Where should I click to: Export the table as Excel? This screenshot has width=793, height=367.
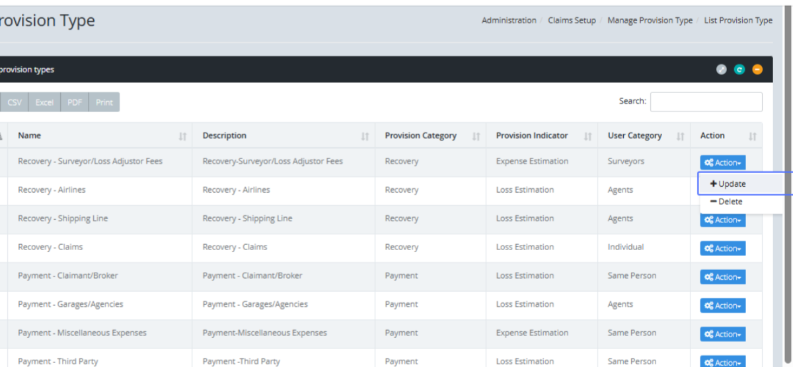(44, 102)
